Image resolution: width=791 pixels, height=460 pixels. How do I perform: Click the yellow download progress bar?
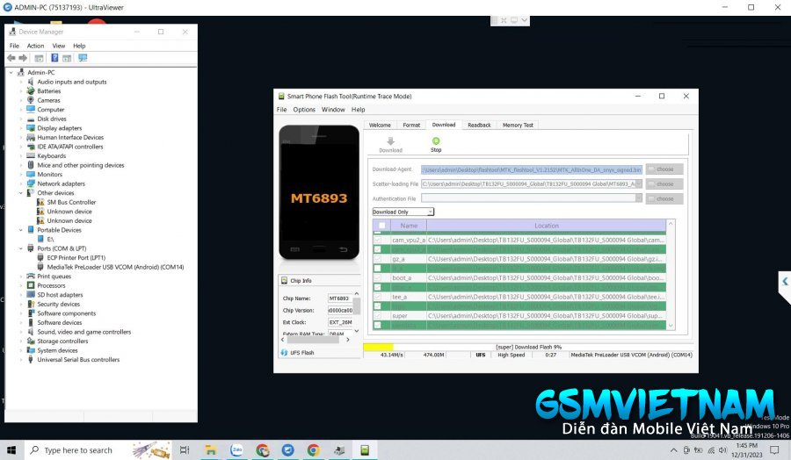tap(378, 347)
